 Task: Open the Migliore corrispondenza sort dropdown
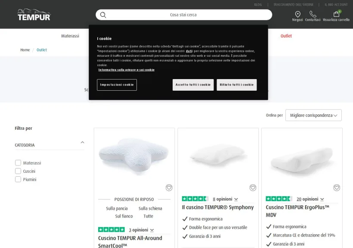(x=313, y=115)
